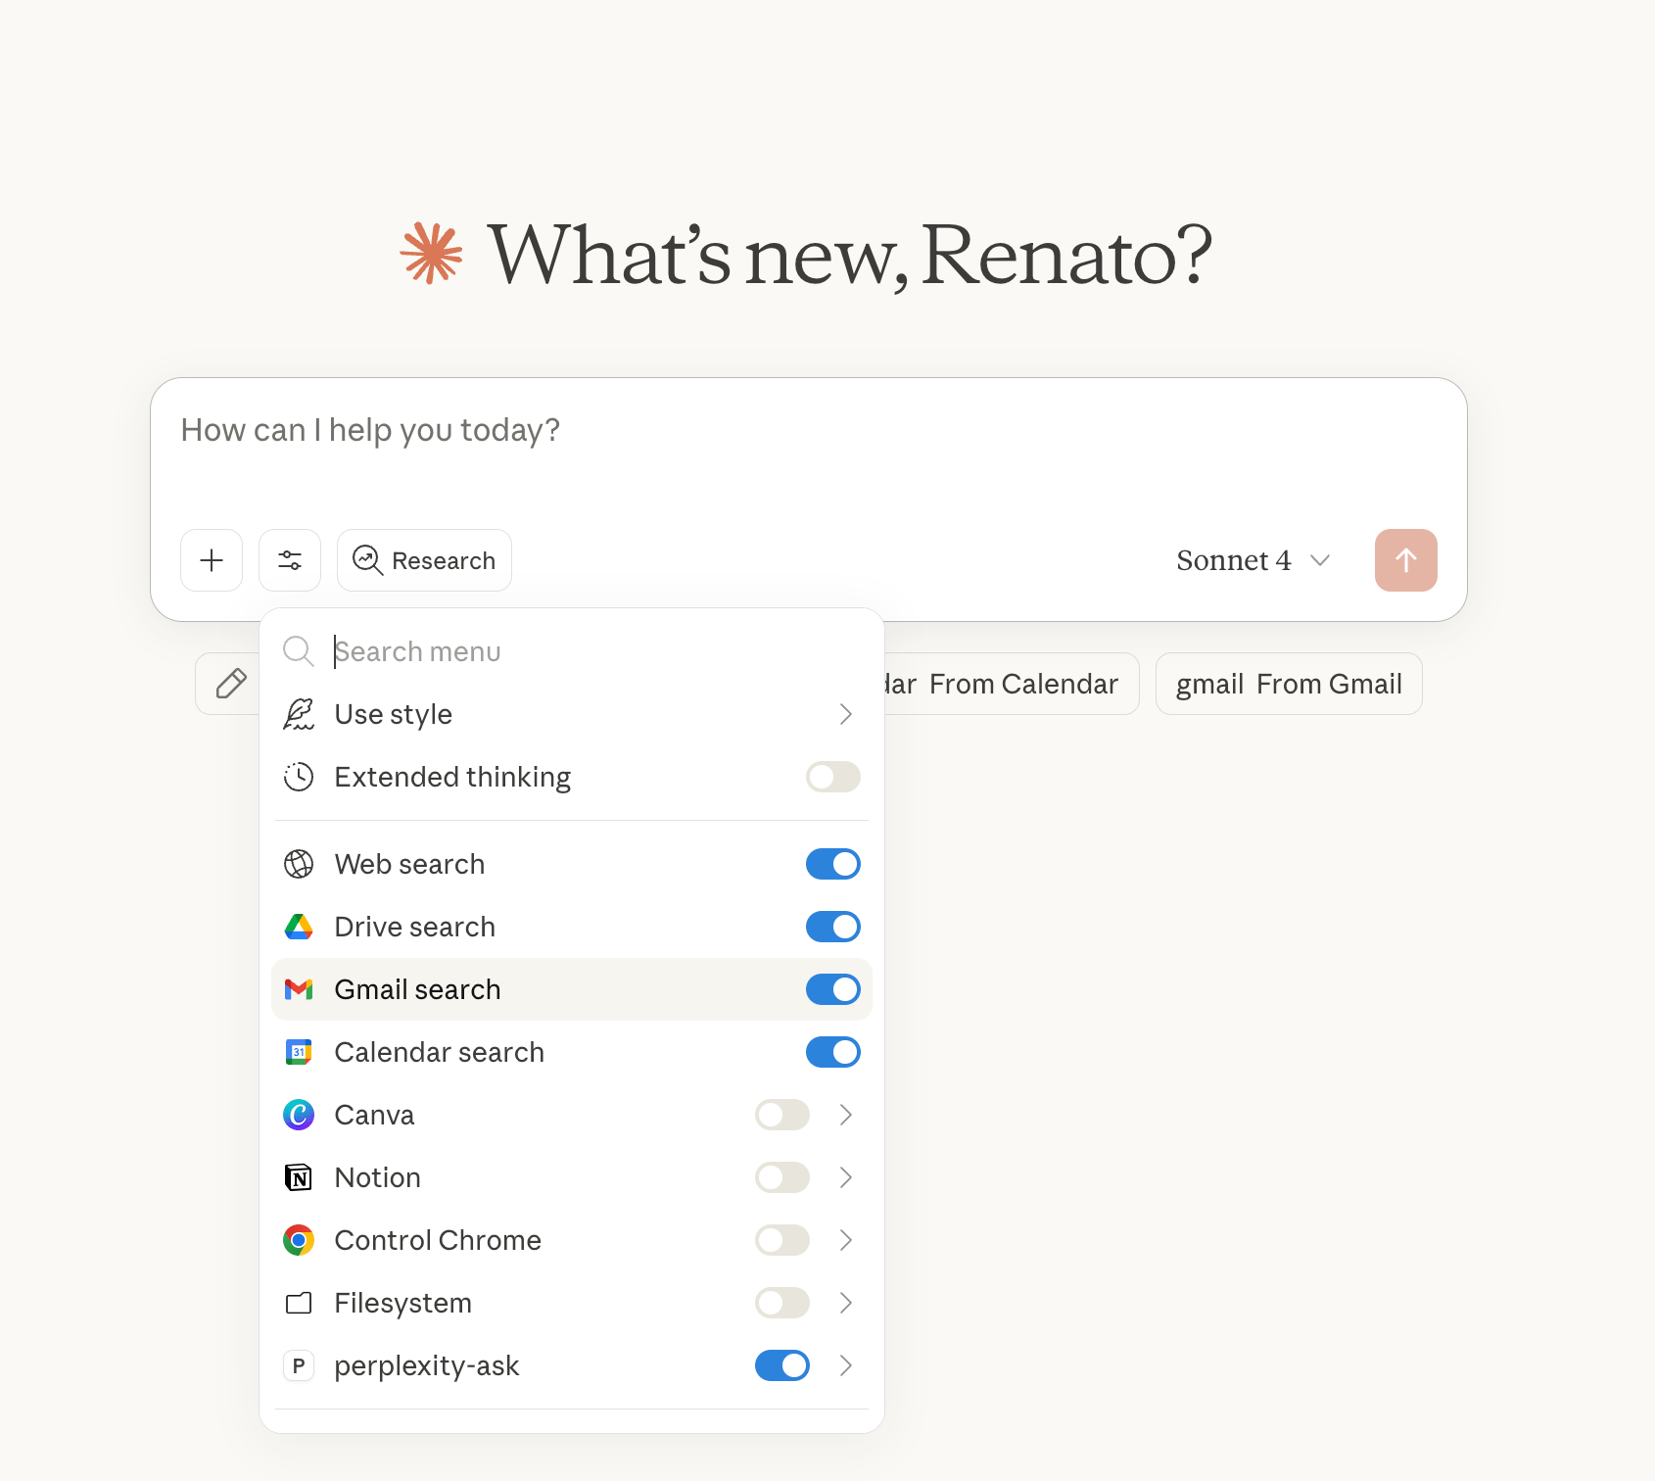Select the Extended thinking menu label
The image size is (1655, 1481).
tap(452, 777)
